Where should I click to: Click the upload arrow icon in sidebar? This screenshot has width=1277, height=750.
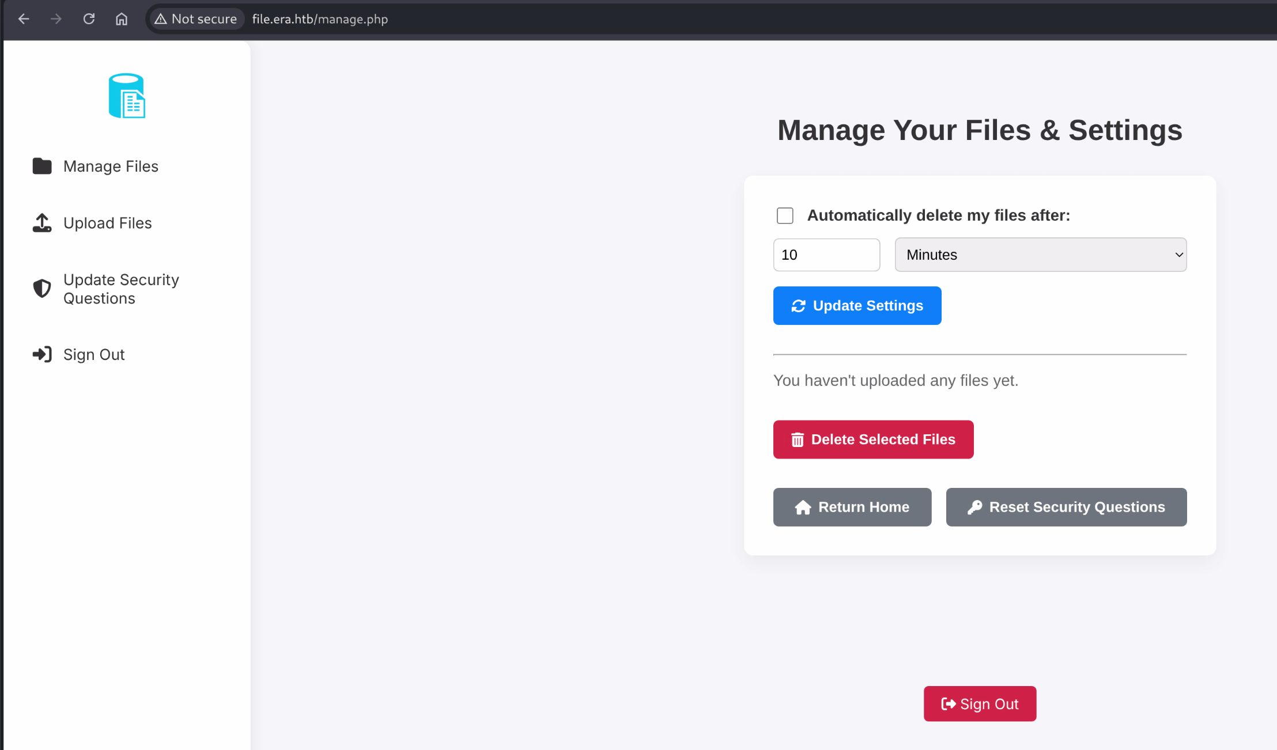point(41,223)
